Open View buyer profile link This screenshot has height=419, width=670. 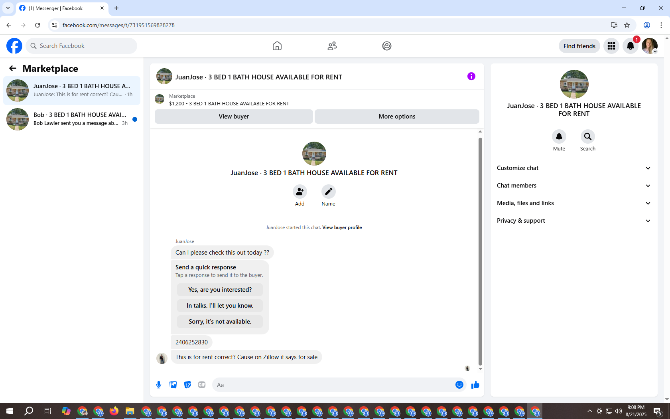click(342, 227)
